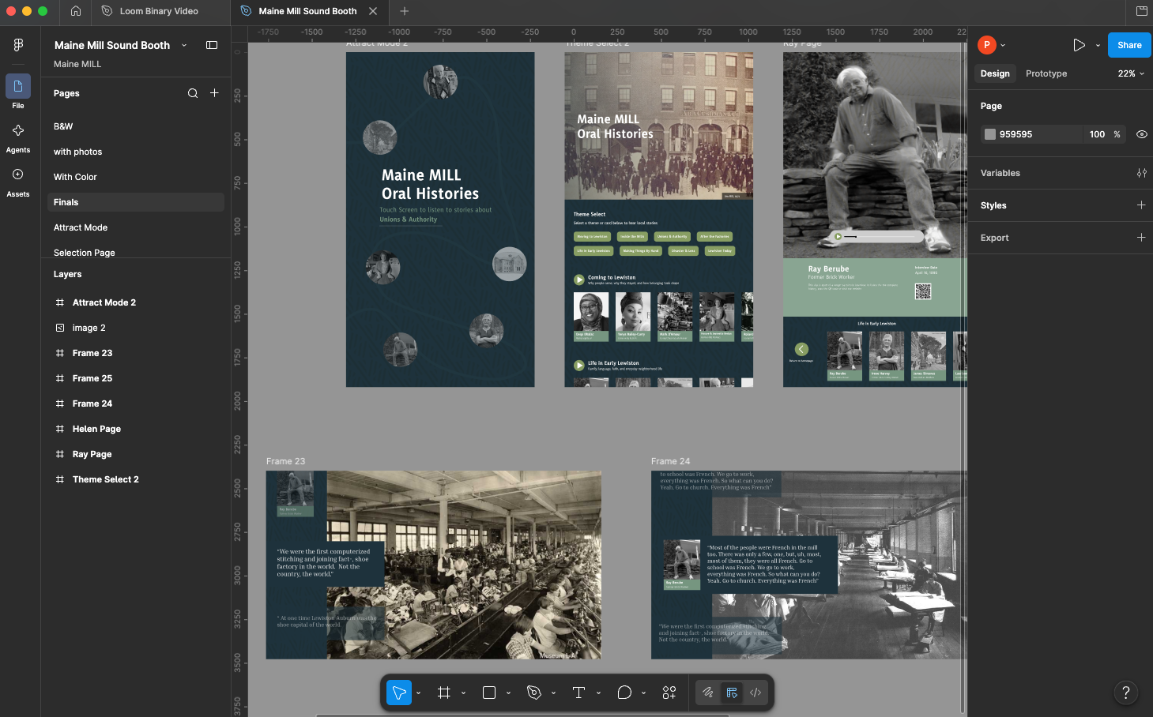Screen dimensions: 1153x717
Task: Open shape tool options chevron
Action: point(508,693)
